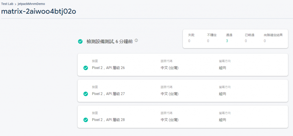The width and height of the screenshot is (293, 136).
Task: Click the passed check icon for API 層級 28
Action: point(85,120)
